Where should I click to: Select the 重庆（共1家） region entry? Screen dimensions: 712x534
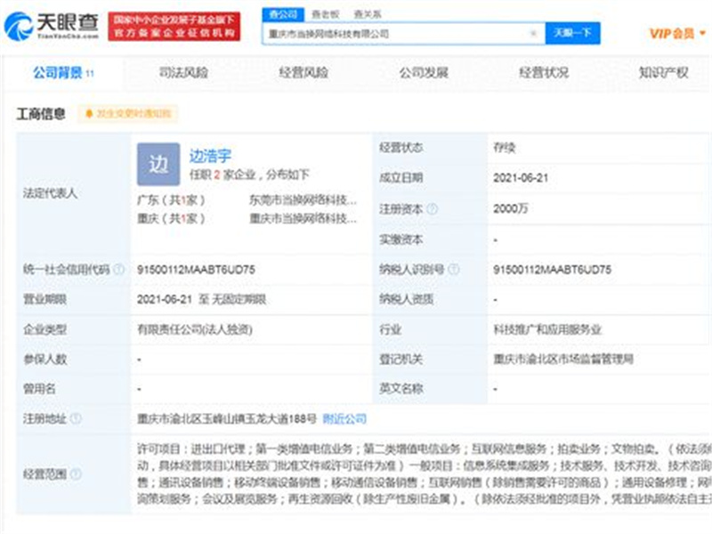click(x=171, y=219)
